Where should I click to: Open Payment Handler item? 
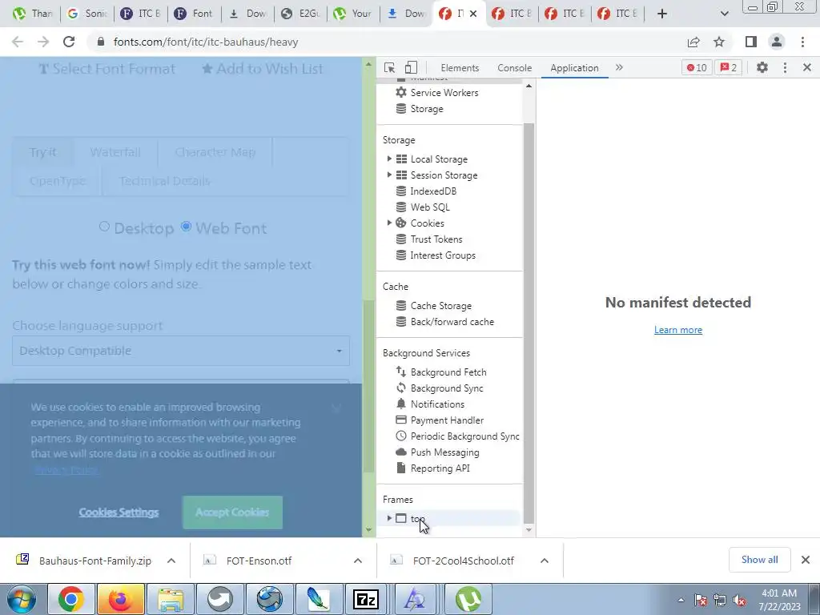pyautogui.click(x=447, y=420)
